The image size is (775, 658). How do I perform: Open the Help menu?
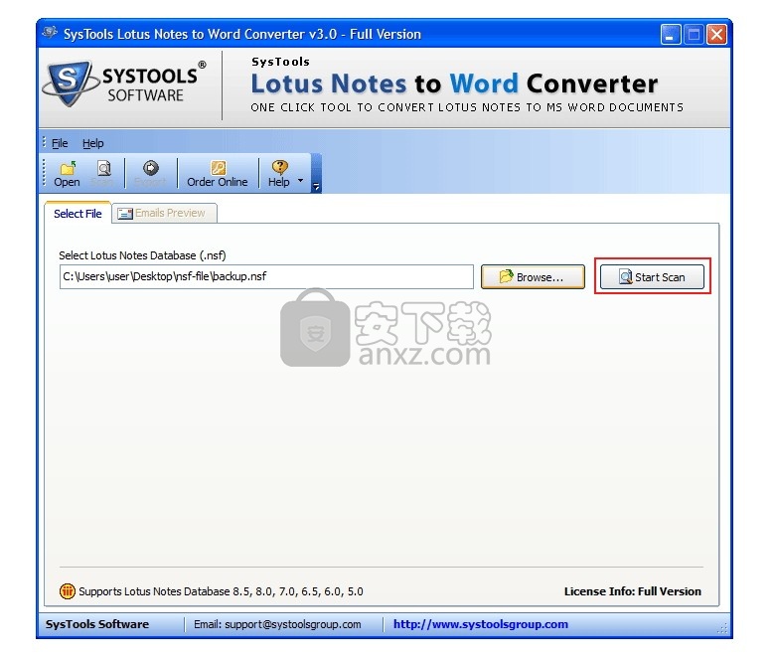point(93,143)
